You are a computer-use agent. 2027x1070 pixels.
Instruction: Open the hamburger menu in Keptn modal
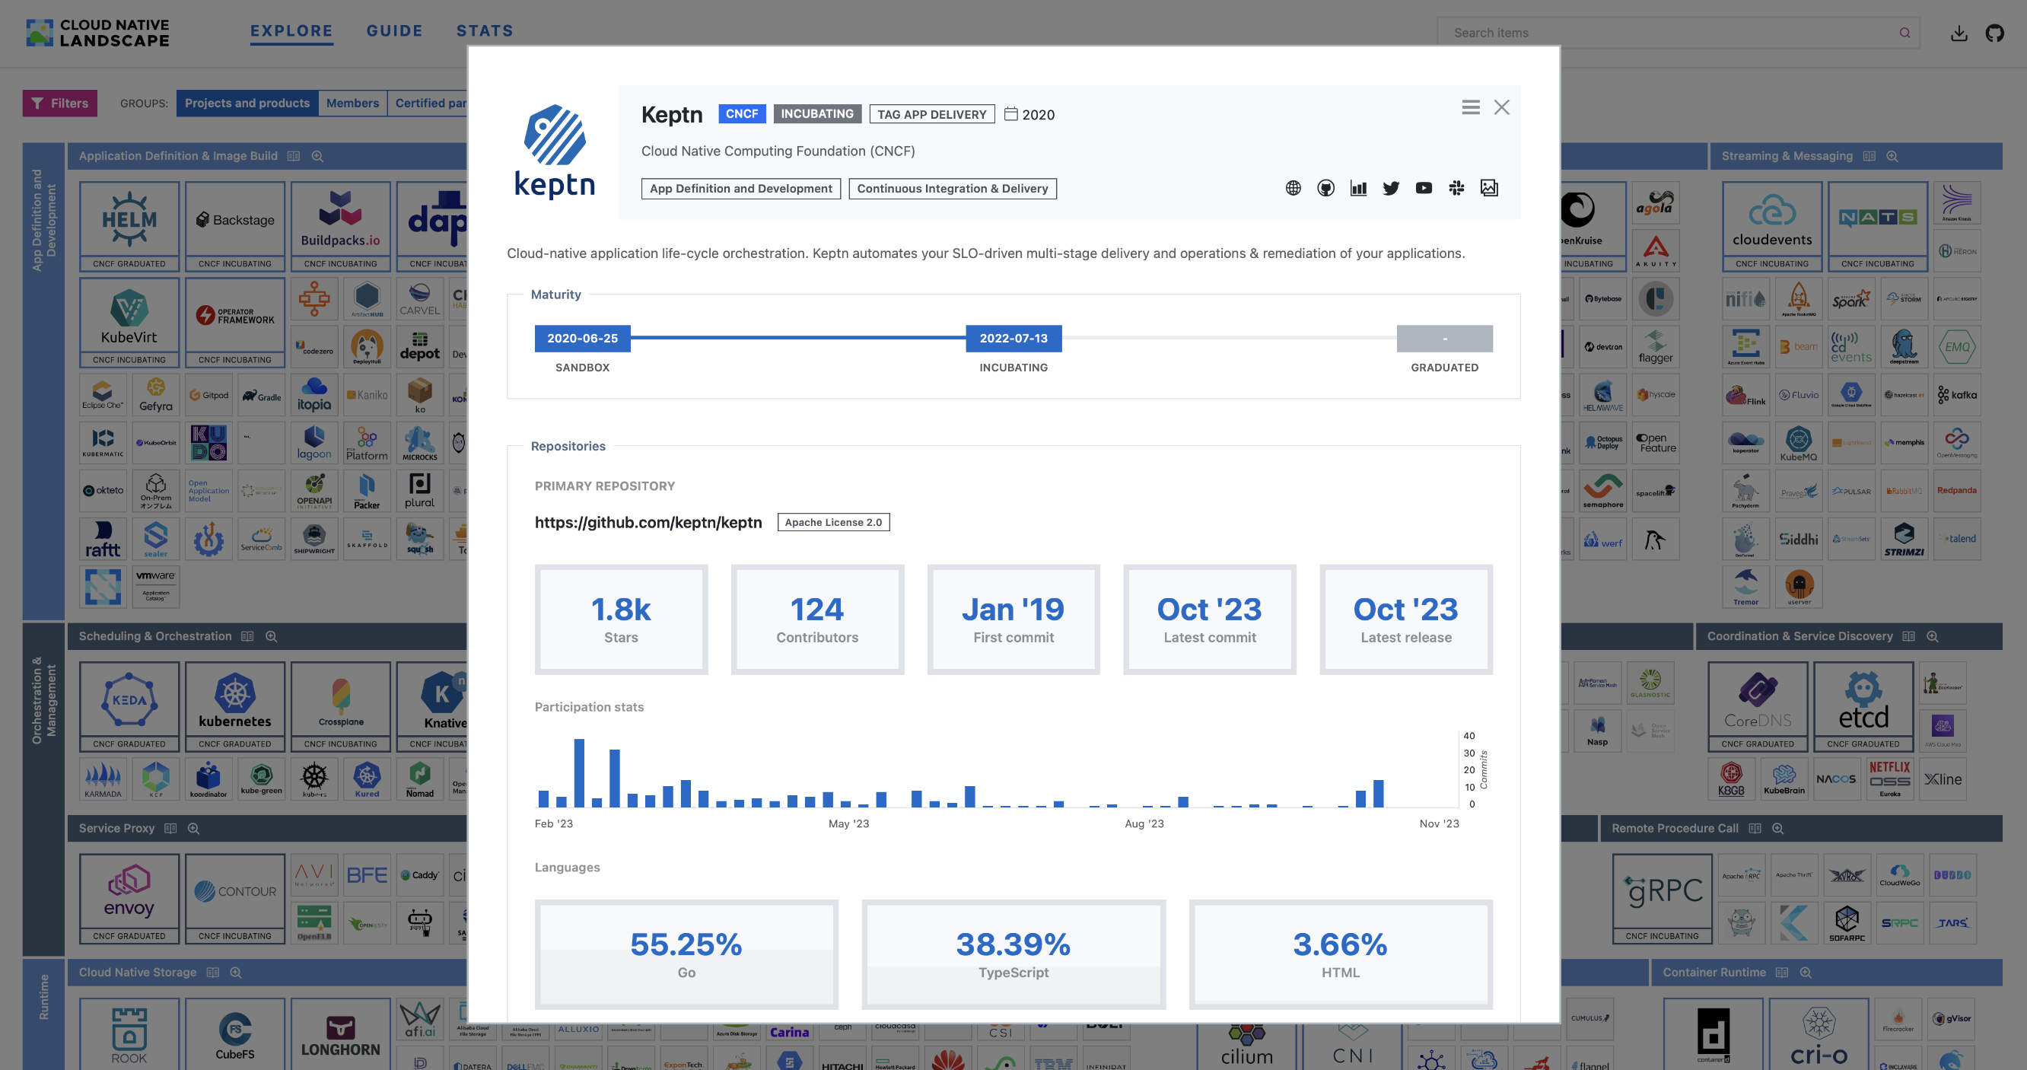(1471, 108)
